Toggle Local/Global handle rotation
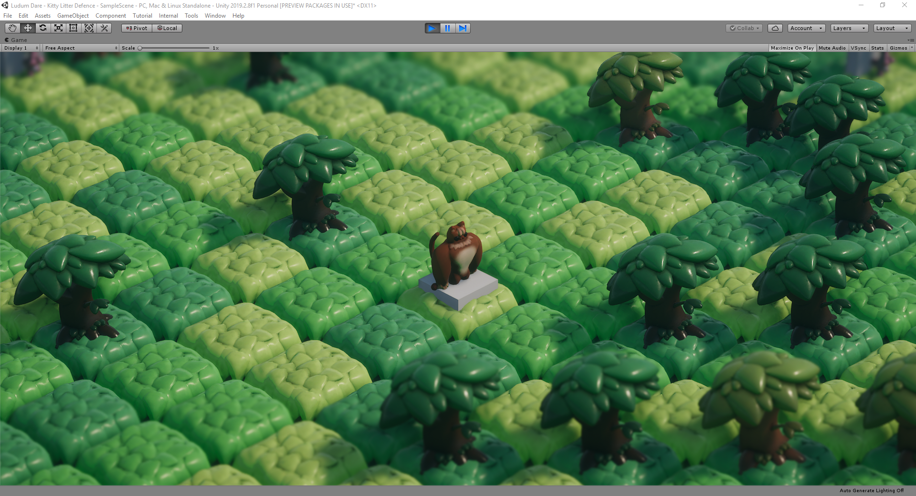 167,28
